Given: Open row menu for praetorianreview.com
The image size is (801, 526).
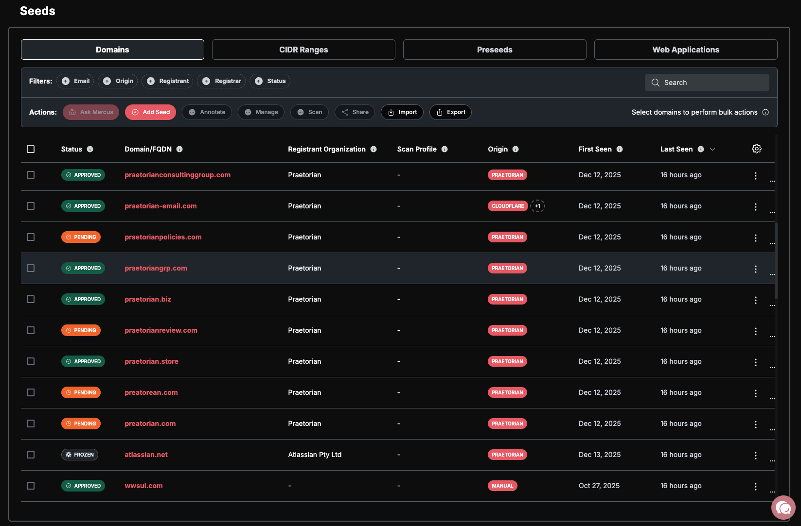Looking at the screenshot, I should pyautogui.click(x=756, y=331).
